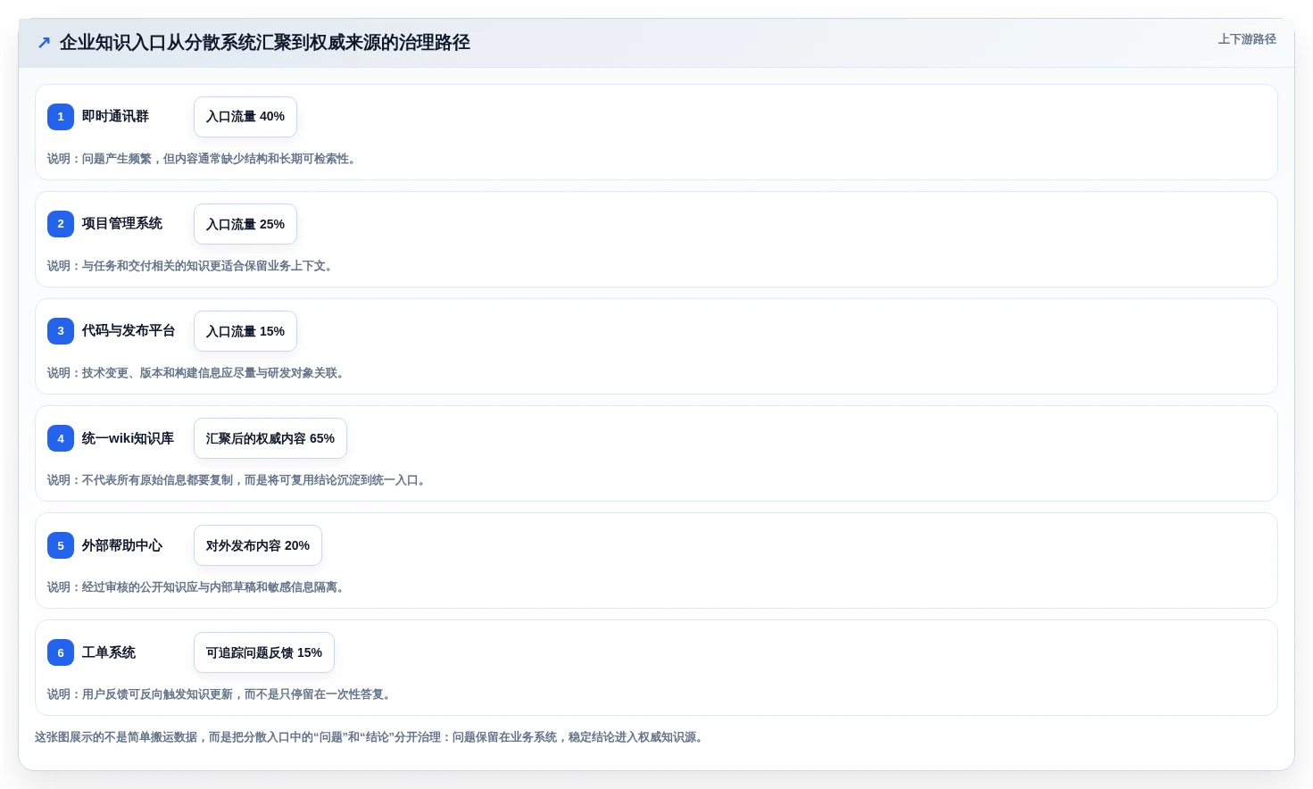The image size is (1313, 789).
Task: Click the arrow icon beside the title
Action: (44, 43)
